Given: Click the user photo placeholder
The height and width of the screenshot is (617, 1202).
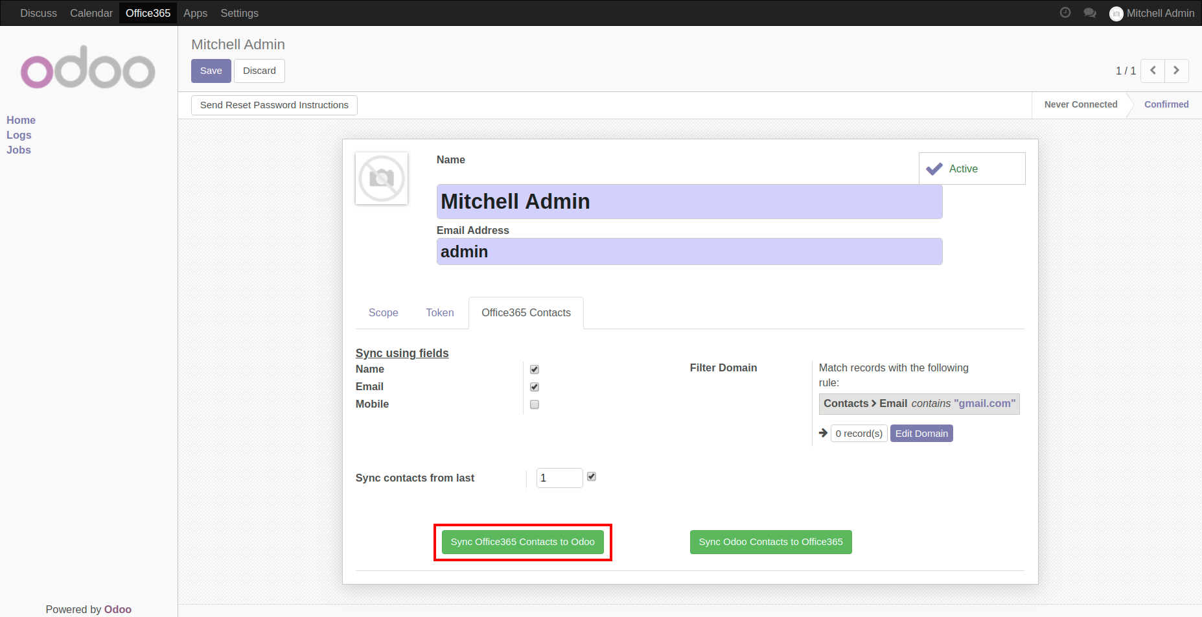Looking at the screenshot, I should pos(382,178).
